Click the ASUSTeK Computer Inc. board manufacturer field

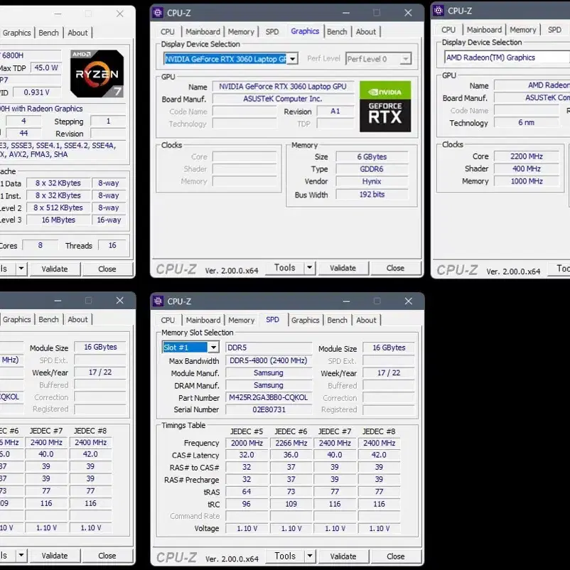pos(282,99)
